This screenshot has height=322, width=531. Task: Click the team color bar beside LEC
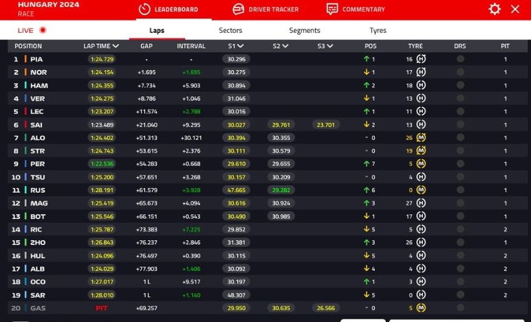pyautogui.click(x=25, y=112)
